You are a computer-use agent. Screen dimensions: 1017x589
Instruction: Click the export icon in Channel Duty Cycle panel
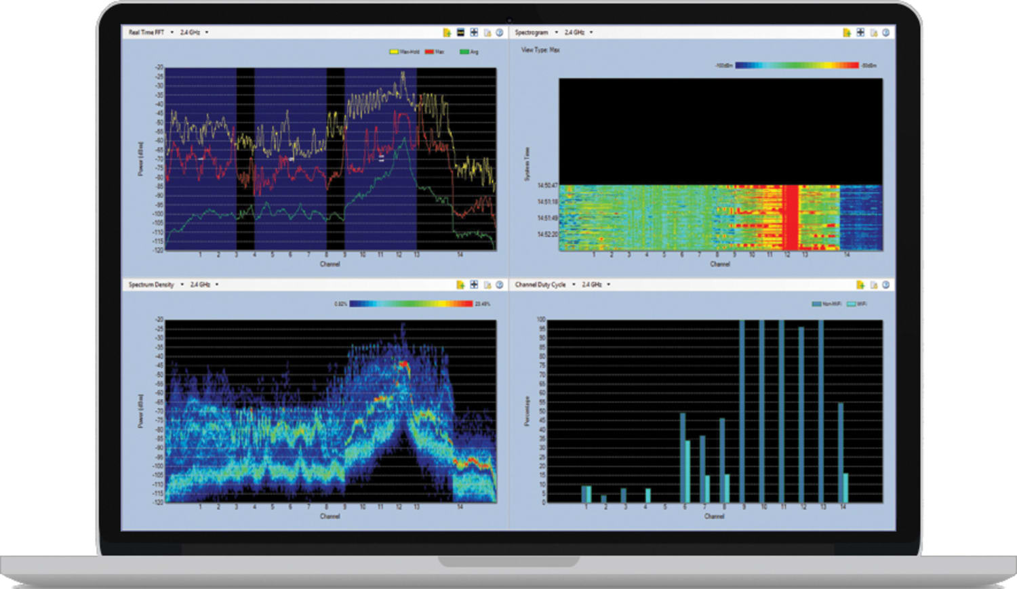pos(860,285)
